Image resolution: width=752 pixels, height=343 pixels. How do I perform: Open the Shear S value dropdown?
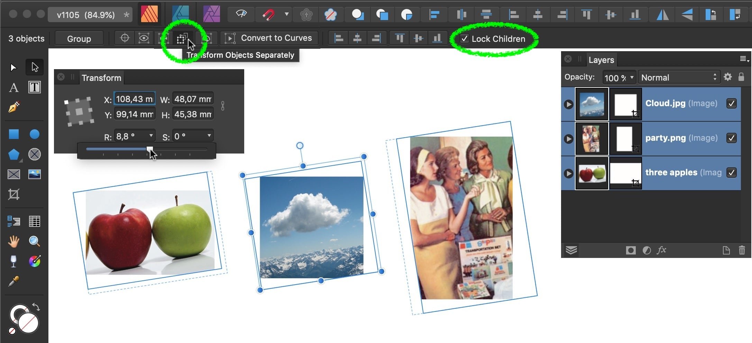click(209, 136)
